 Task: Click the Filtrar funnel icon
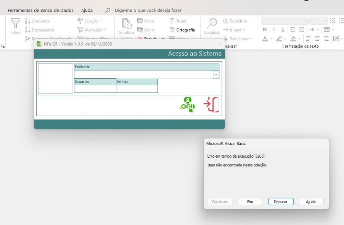click(x=16, y=24)
